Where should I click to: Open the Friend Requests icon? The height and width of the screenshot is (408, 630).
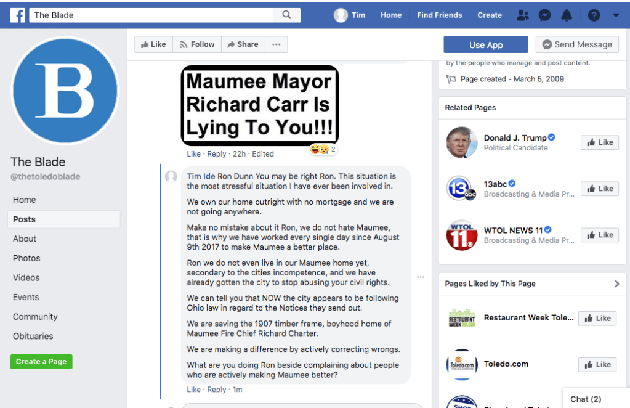pyautogui.click(x=523, y=15)
